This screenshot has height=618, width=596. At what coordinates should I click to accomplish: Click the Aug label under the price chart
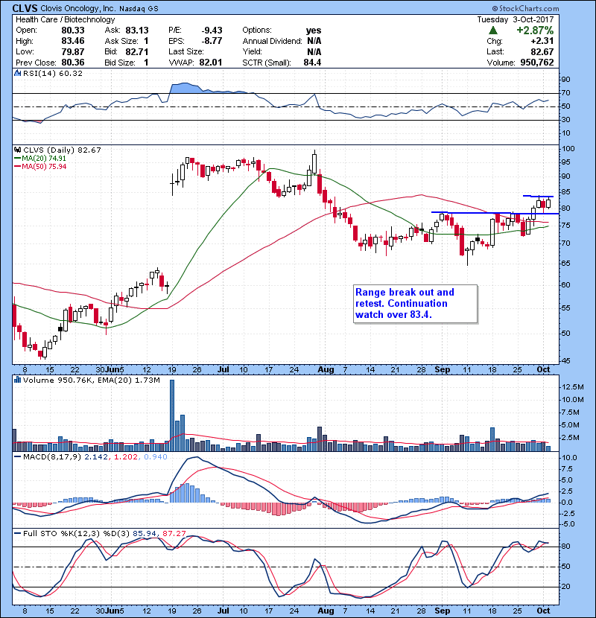click(x=326, y=370)
